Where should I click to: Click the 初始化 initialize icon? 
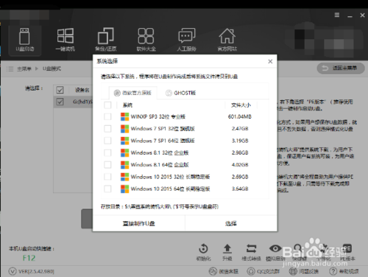203,252
